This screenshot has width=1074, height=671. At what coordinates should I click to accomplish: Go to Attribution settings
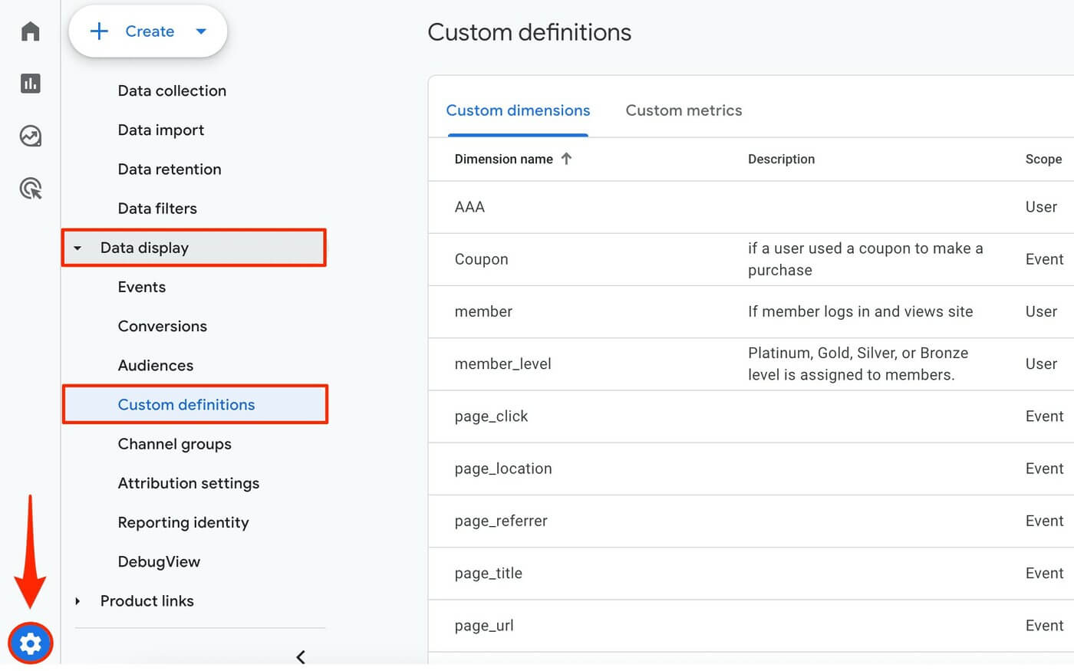tap(188, 483)
